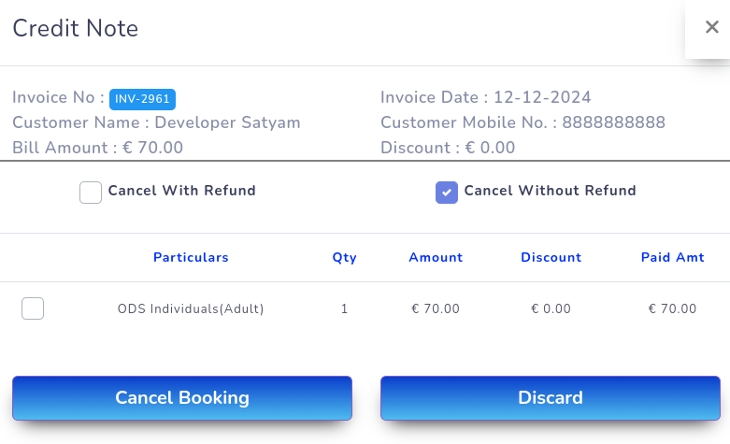Screen dimensions: 730x444
Task: Click the Particulars column header
Action: coord(191,258)
